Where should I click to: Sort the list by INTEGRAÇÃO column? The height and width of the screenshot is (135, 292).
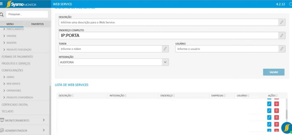tap(118, 95)
